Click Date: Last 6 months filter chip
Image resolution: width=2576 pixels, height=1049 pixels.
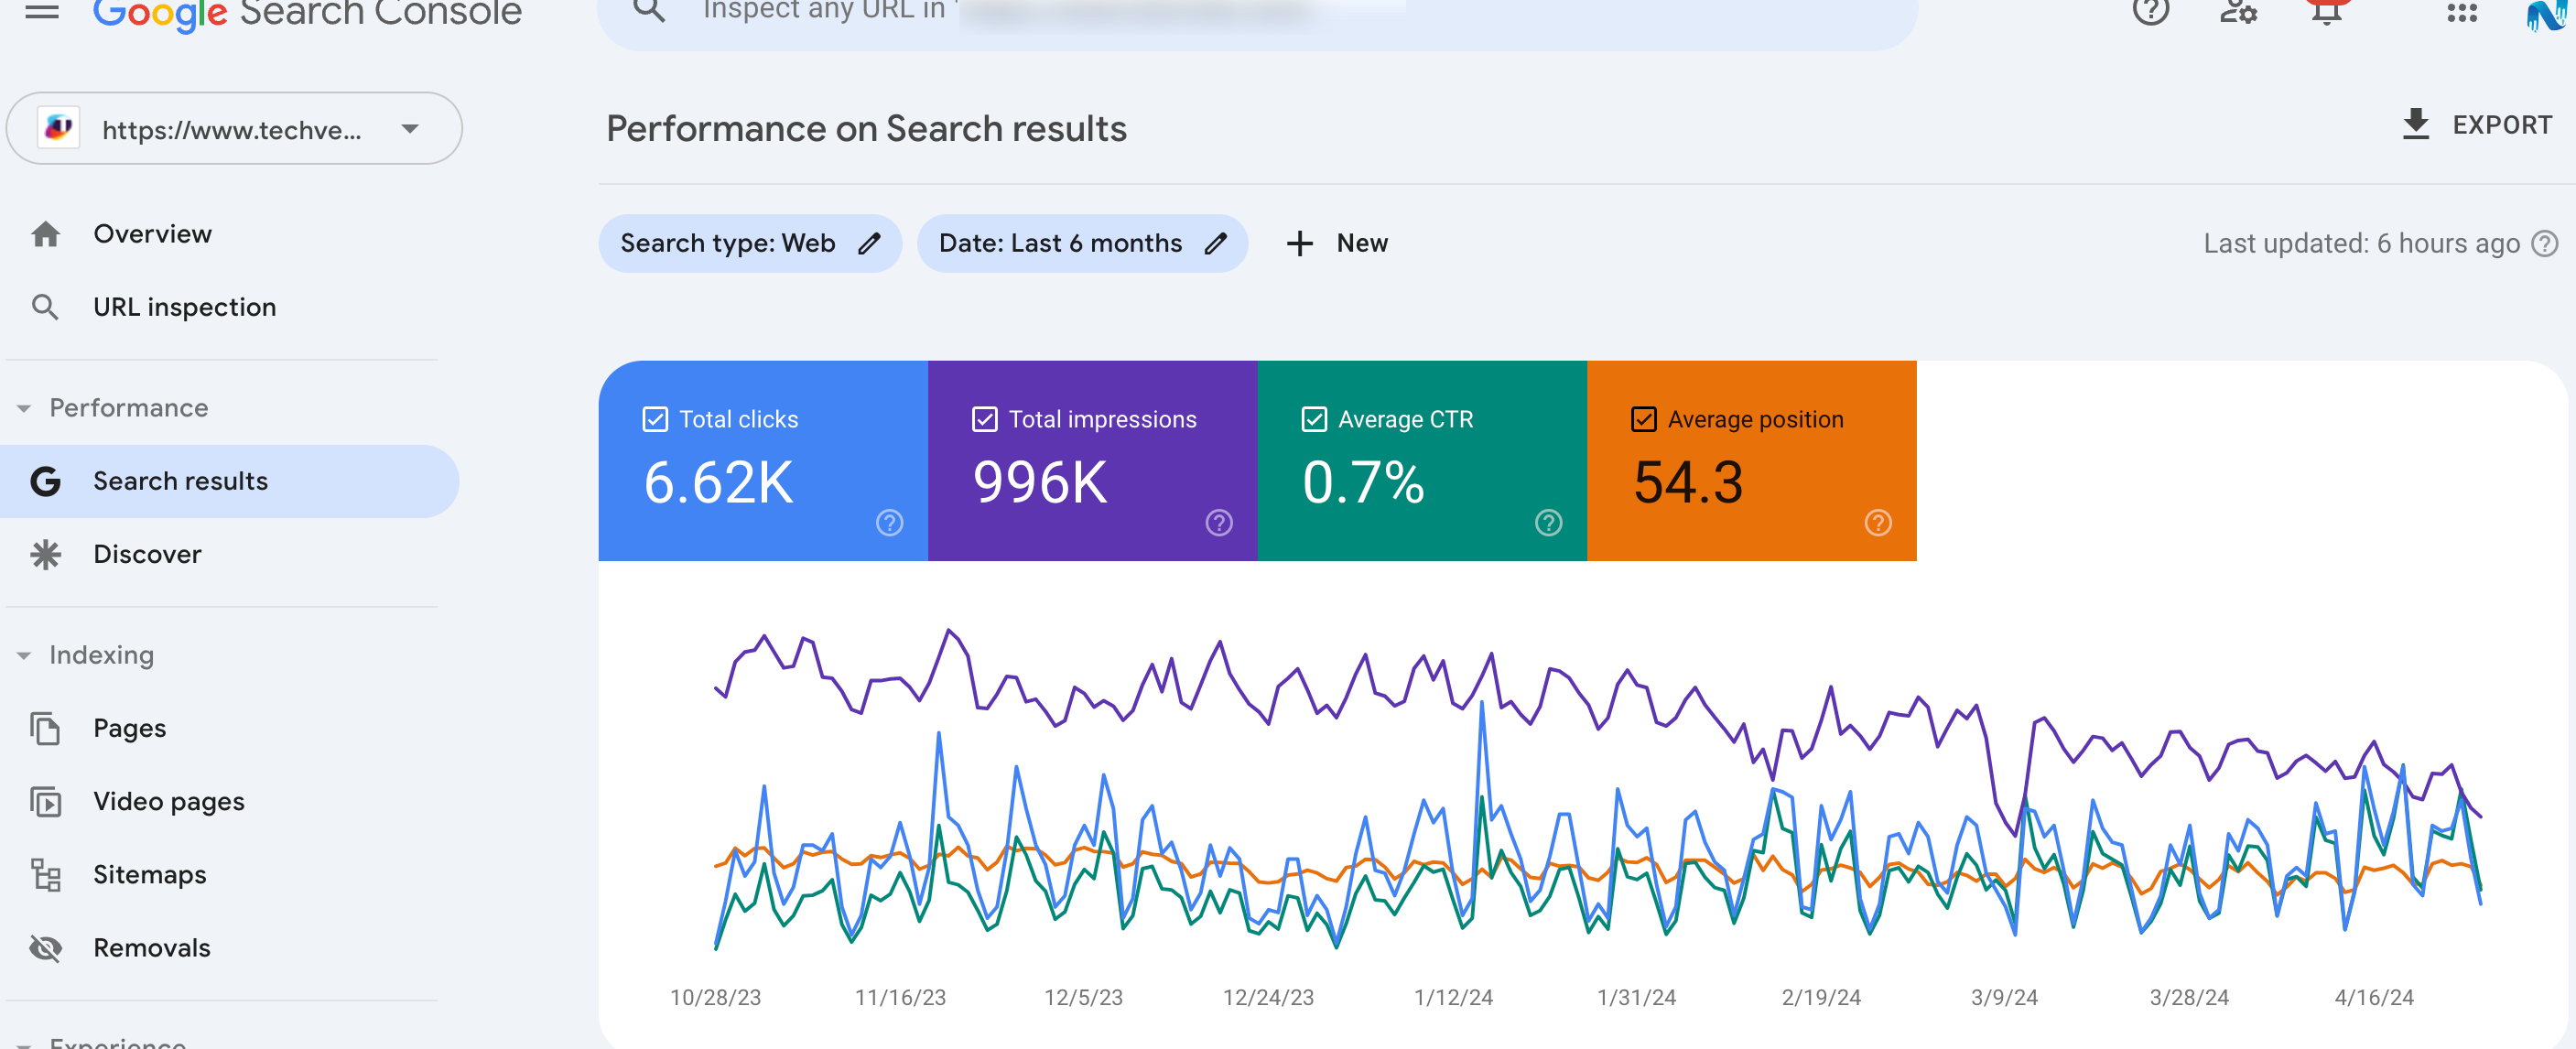point(1082,243)
